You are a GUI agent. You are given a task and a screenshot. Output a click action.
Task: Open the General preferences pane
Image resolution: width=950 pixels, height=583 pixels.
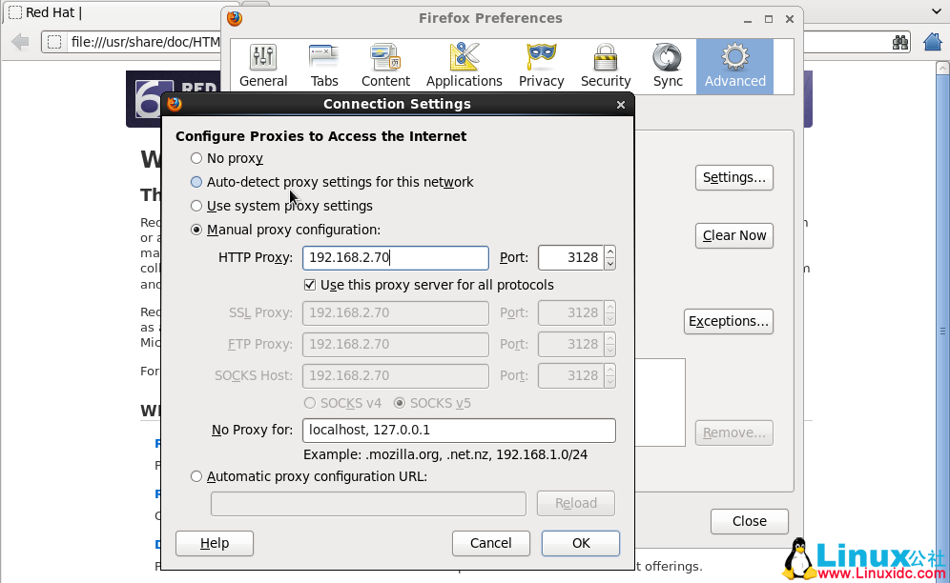(263, 66)
